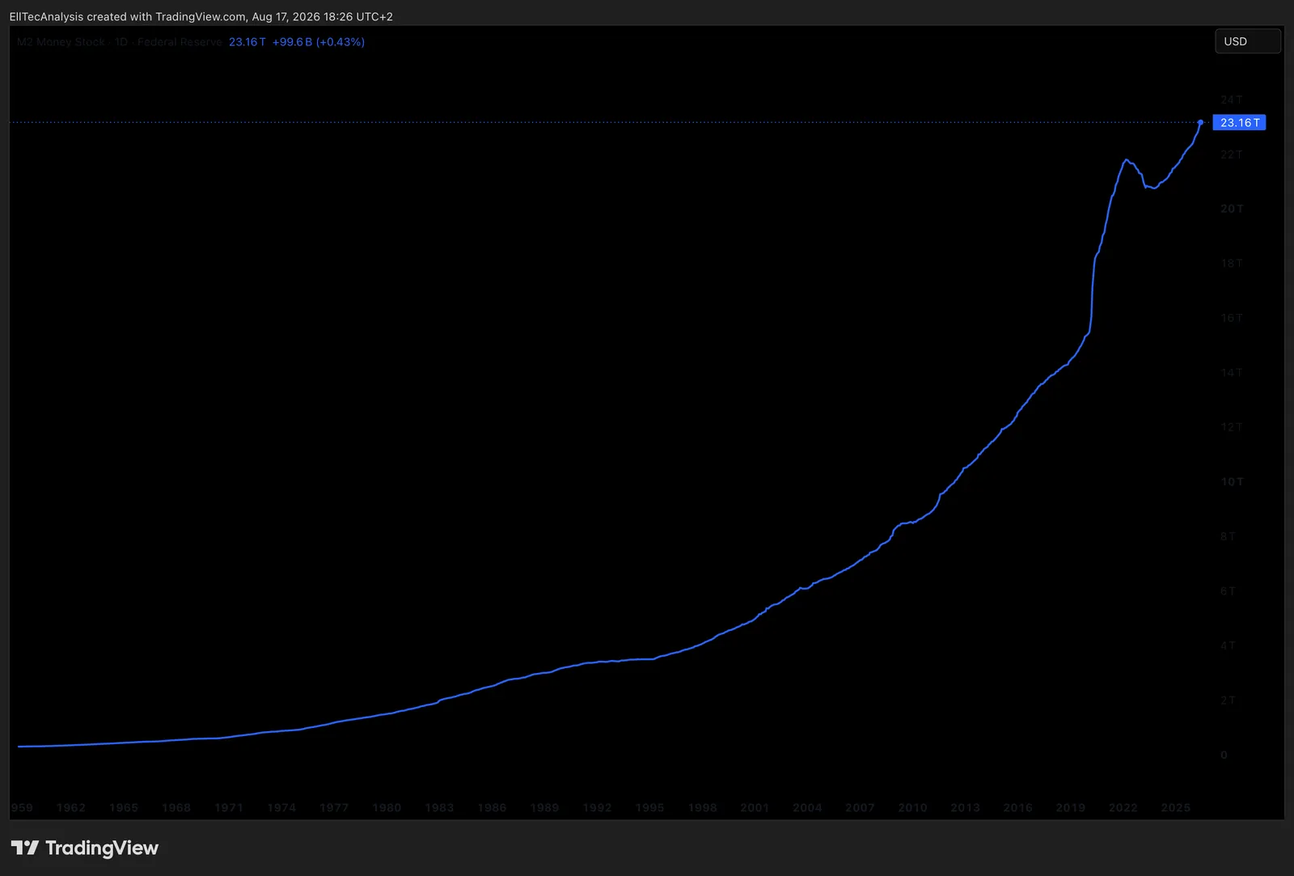Click the 22 T price axis label

pos(1231,154)
